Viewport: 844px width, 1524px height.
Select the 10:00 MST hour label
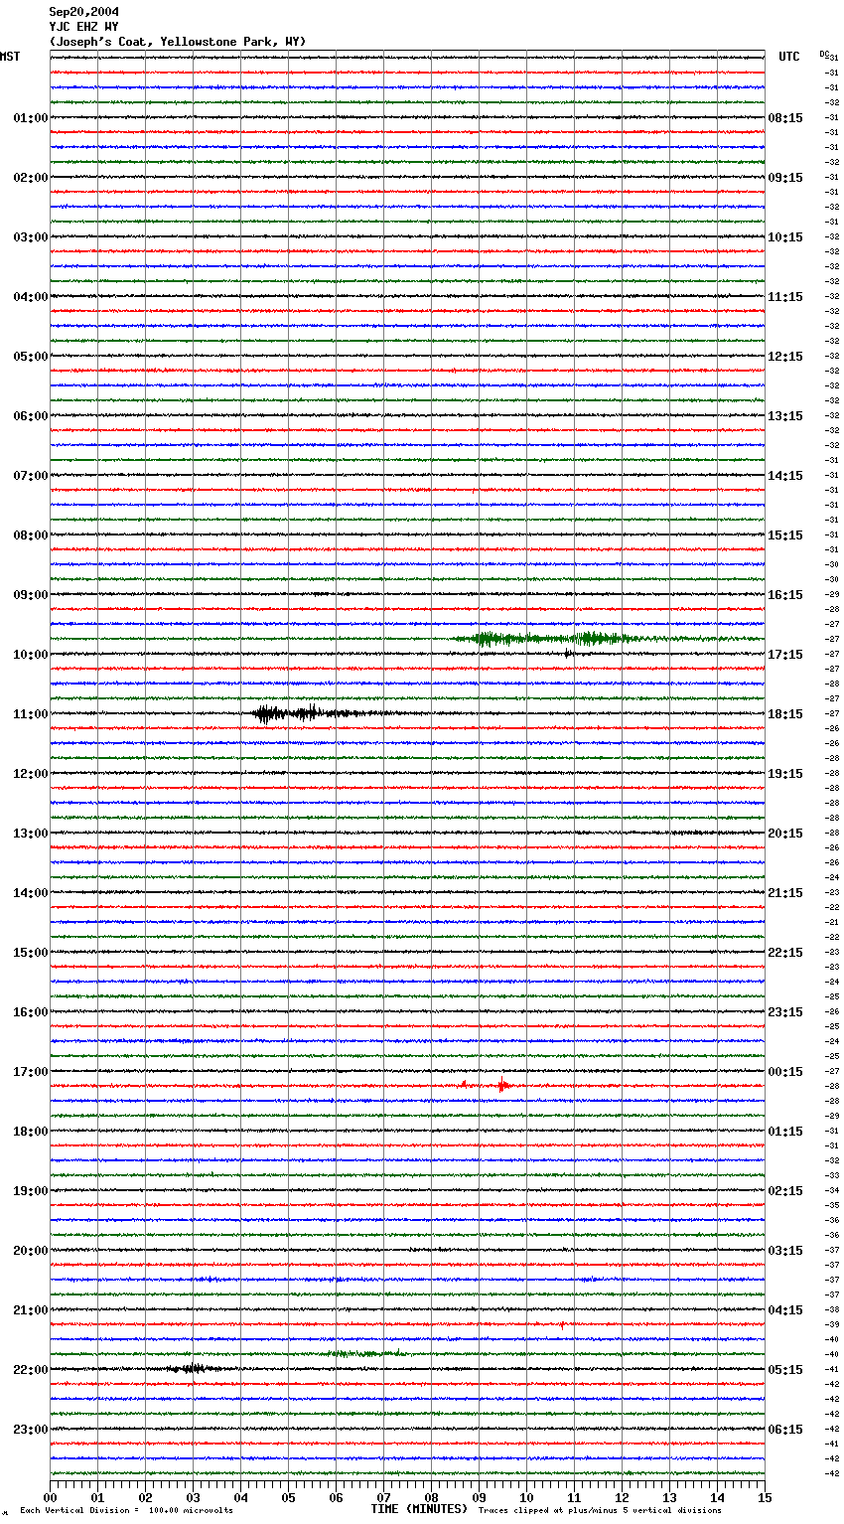[30, 655]
